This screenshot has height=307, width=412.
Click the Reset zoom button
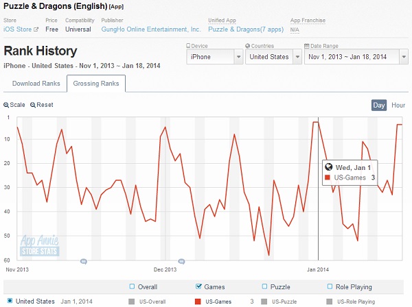click(41, 105)
